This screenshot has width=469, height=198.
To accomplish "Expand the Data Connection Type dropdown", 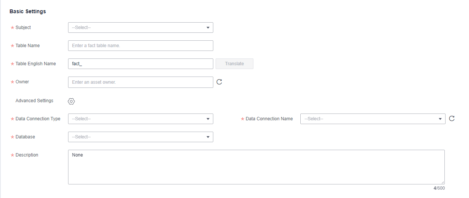I will tap(141, 119).
